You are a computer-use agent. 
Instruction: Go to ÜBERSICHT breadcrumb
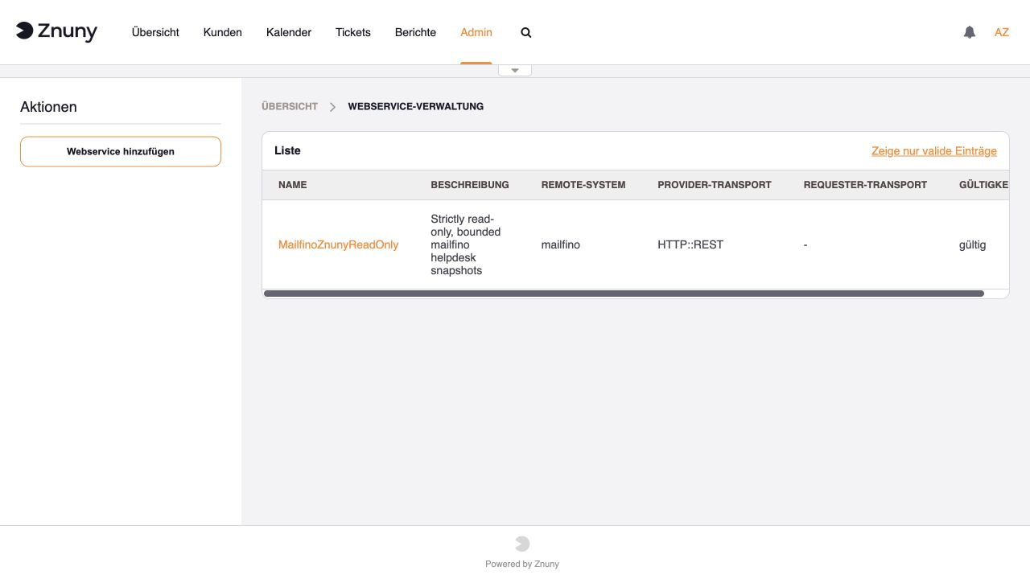[x=290, y=106]
